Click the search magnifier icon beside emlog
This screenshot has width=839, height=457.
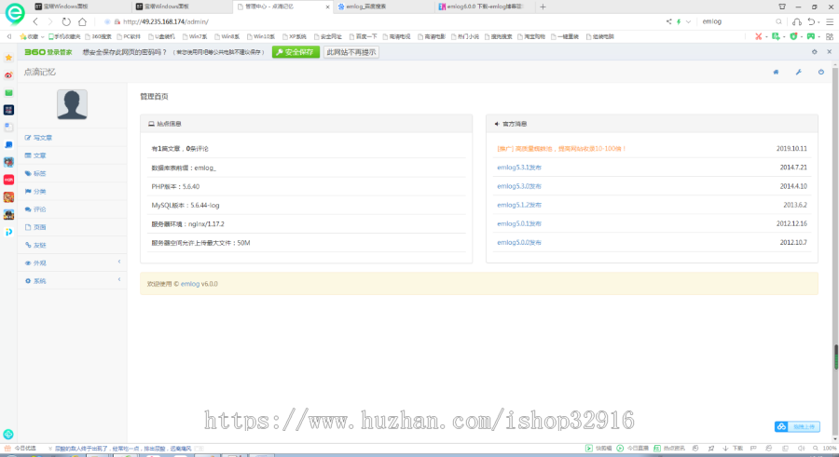click(778, 21)
